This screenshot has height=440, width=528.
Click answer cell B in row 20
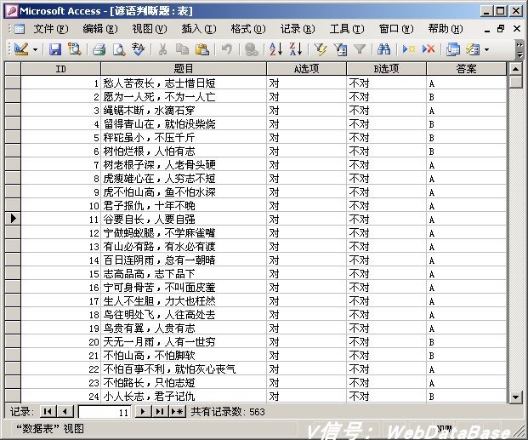[x=467, y=341]
